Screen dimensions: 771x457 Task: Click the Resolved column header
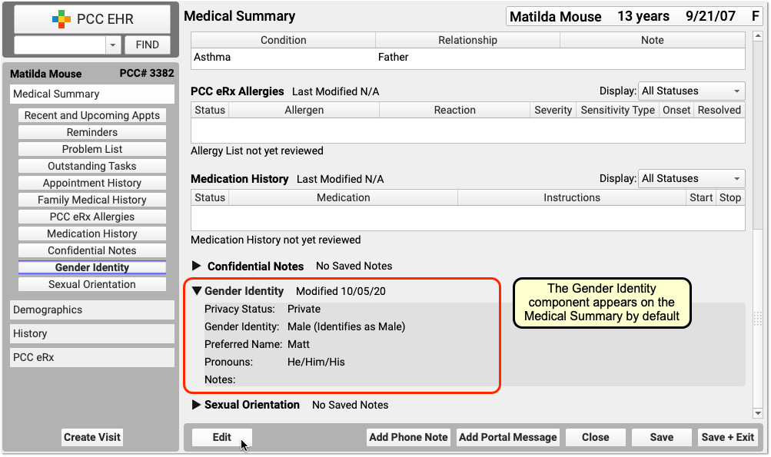click(719, 110)
